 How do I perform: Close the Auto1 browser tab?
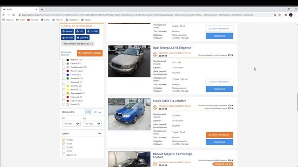36,9
